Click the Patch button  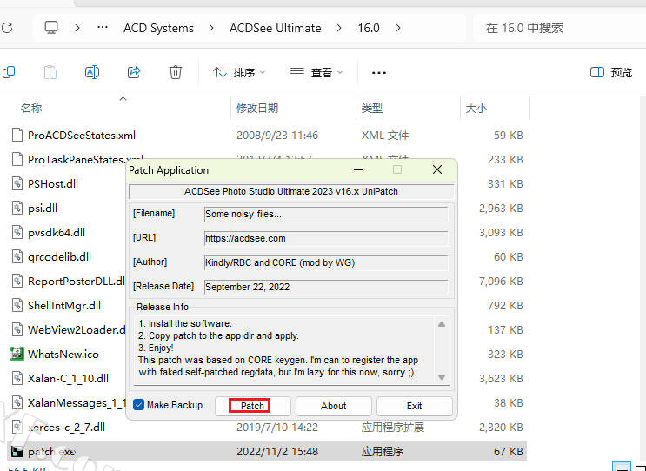click(x=252, y=406)
